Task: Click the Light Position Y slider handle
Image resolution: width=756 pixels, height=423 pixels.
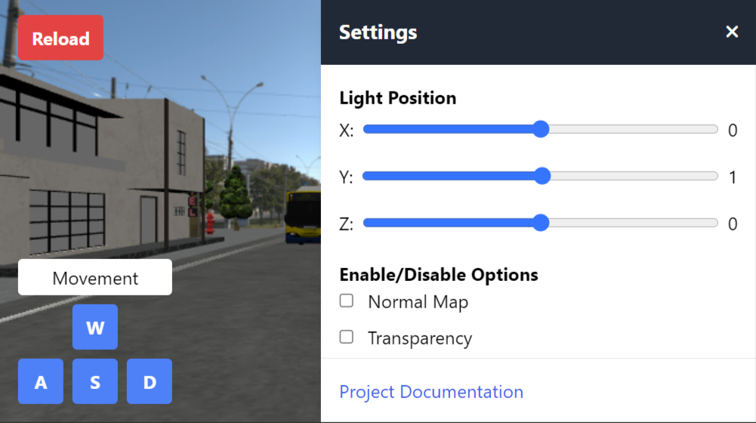Action: click(542, 176)
